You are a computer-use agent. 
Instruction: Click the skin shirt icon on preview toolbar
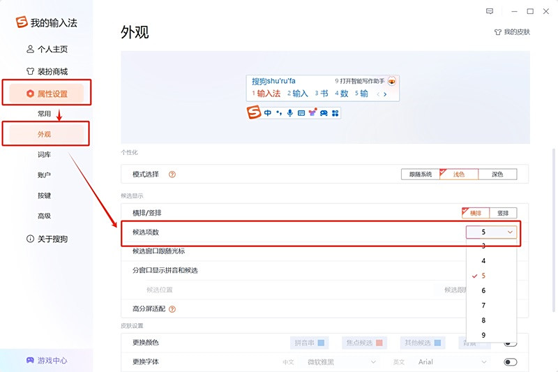click(312, 112)
